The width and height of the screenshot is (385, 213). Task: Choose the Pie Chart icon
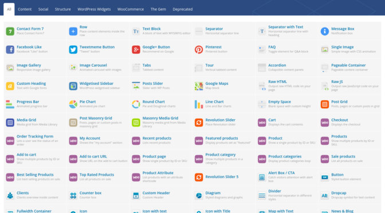pyautogui.click(x=73, y=104)
